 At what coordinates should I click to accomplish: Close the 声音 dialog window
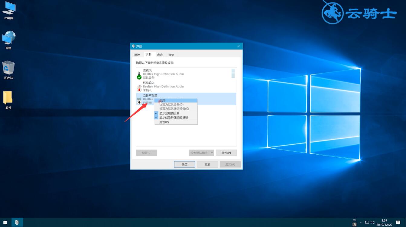pos(239,46)
